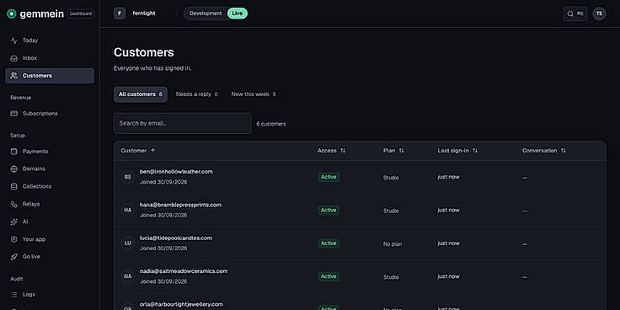Click the LU customer avatar

pyautogui.click(x=128, y=243)
